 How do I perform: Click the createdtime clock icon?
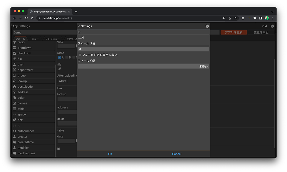coord(14,142)
